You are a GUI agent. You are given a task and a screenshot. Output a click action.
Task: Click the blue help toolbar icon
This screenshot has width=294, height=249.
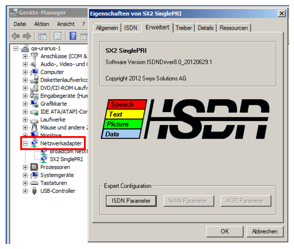73,36
